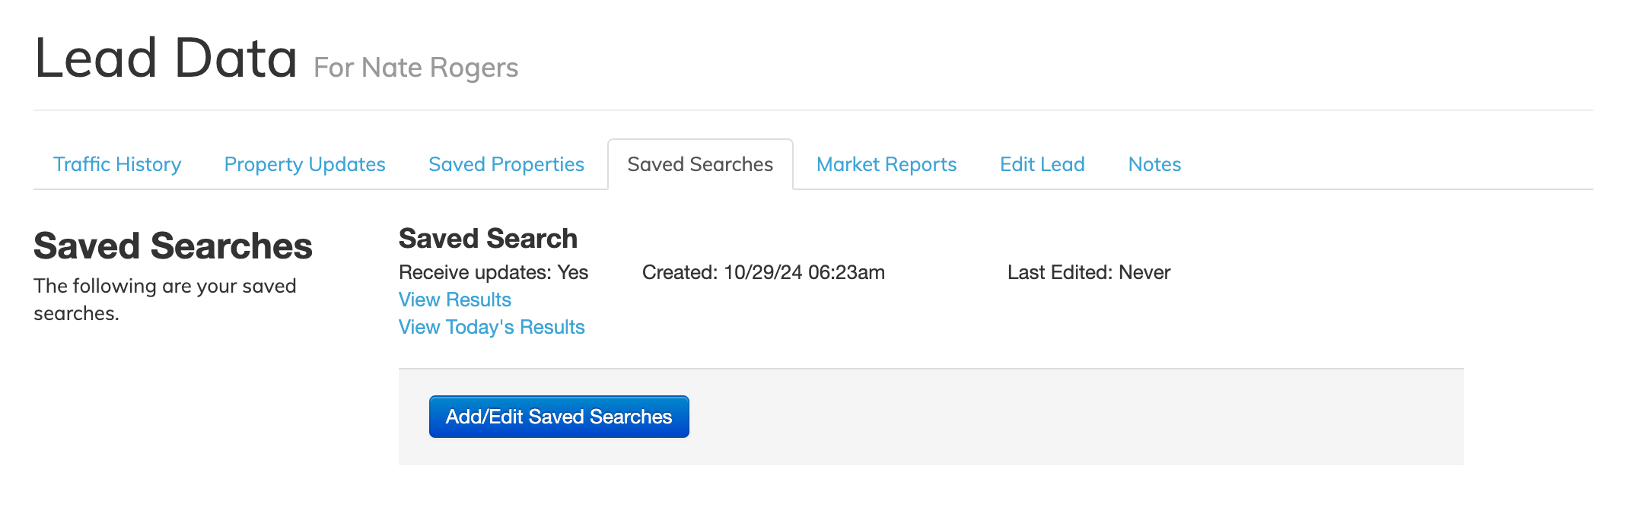
Task: Click the Lead Data page title
Action: point(166,59)
